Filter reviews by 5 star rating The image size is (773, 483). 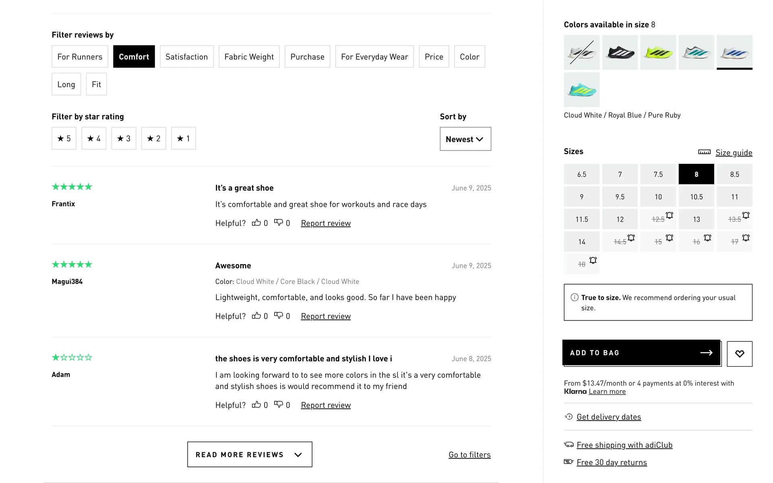tap(64, 138)
